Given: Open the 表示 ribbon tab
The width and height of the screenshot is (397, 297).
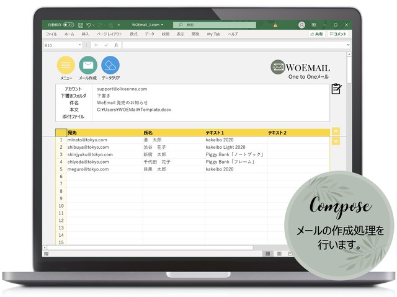Looking at the screenshot, I should pos(181,34).
